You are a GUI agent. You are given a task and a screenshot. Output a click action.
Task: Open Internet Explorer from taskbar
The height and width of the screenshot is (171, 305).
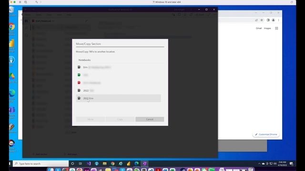tap(121, 163)
